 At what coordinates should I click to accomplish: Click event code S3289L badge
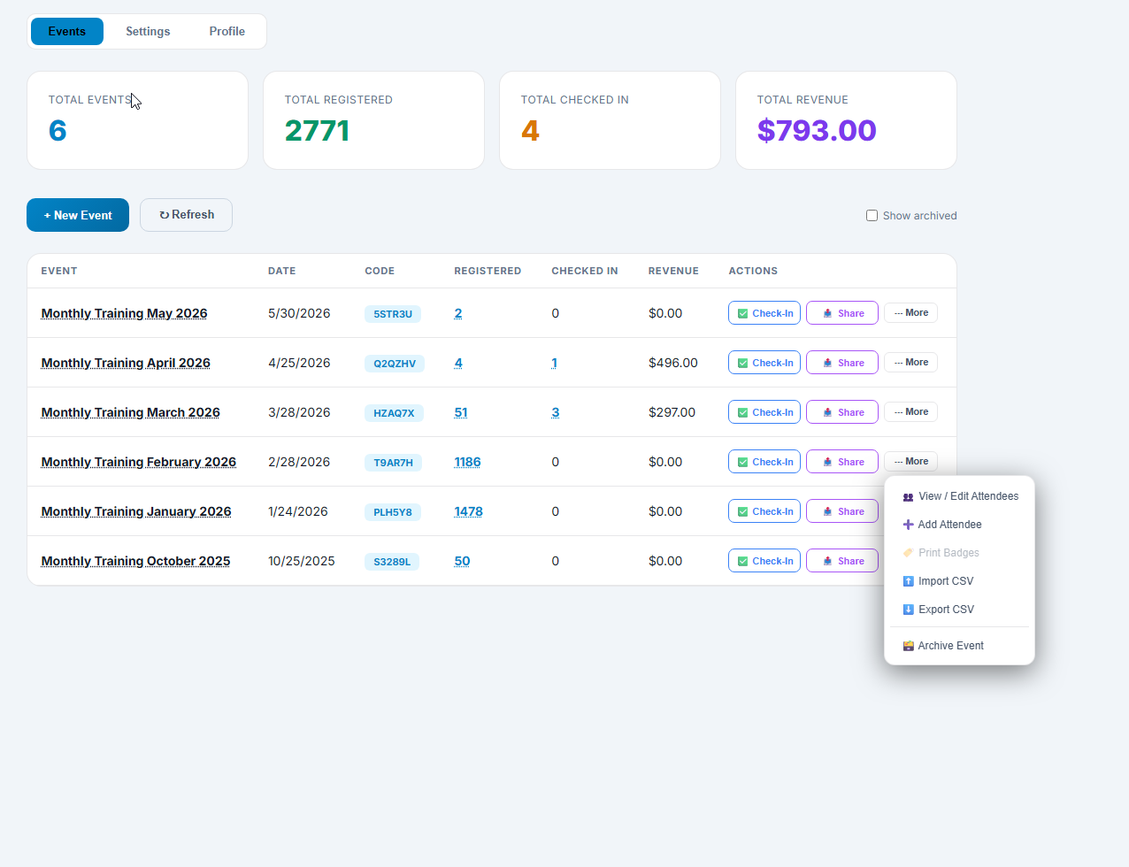[392, 562]
